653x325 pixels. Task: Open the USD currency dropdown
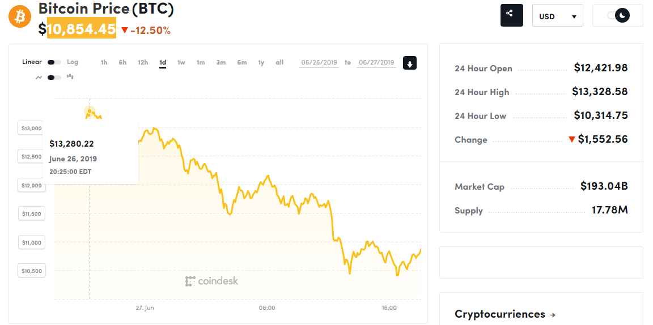557,16
